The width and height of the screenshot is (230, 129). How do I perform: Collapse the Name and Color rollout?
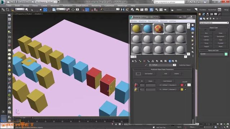coord(213,51)
